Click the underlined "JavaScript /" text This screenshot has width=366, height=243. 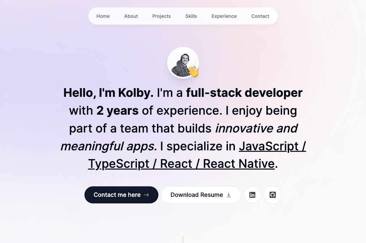[x=272, y=146]
